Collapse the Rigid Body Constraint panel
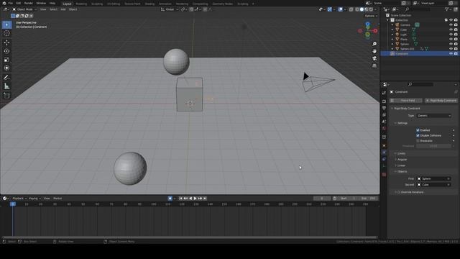Viewport: 460px width, 259px height. (407, 109)
